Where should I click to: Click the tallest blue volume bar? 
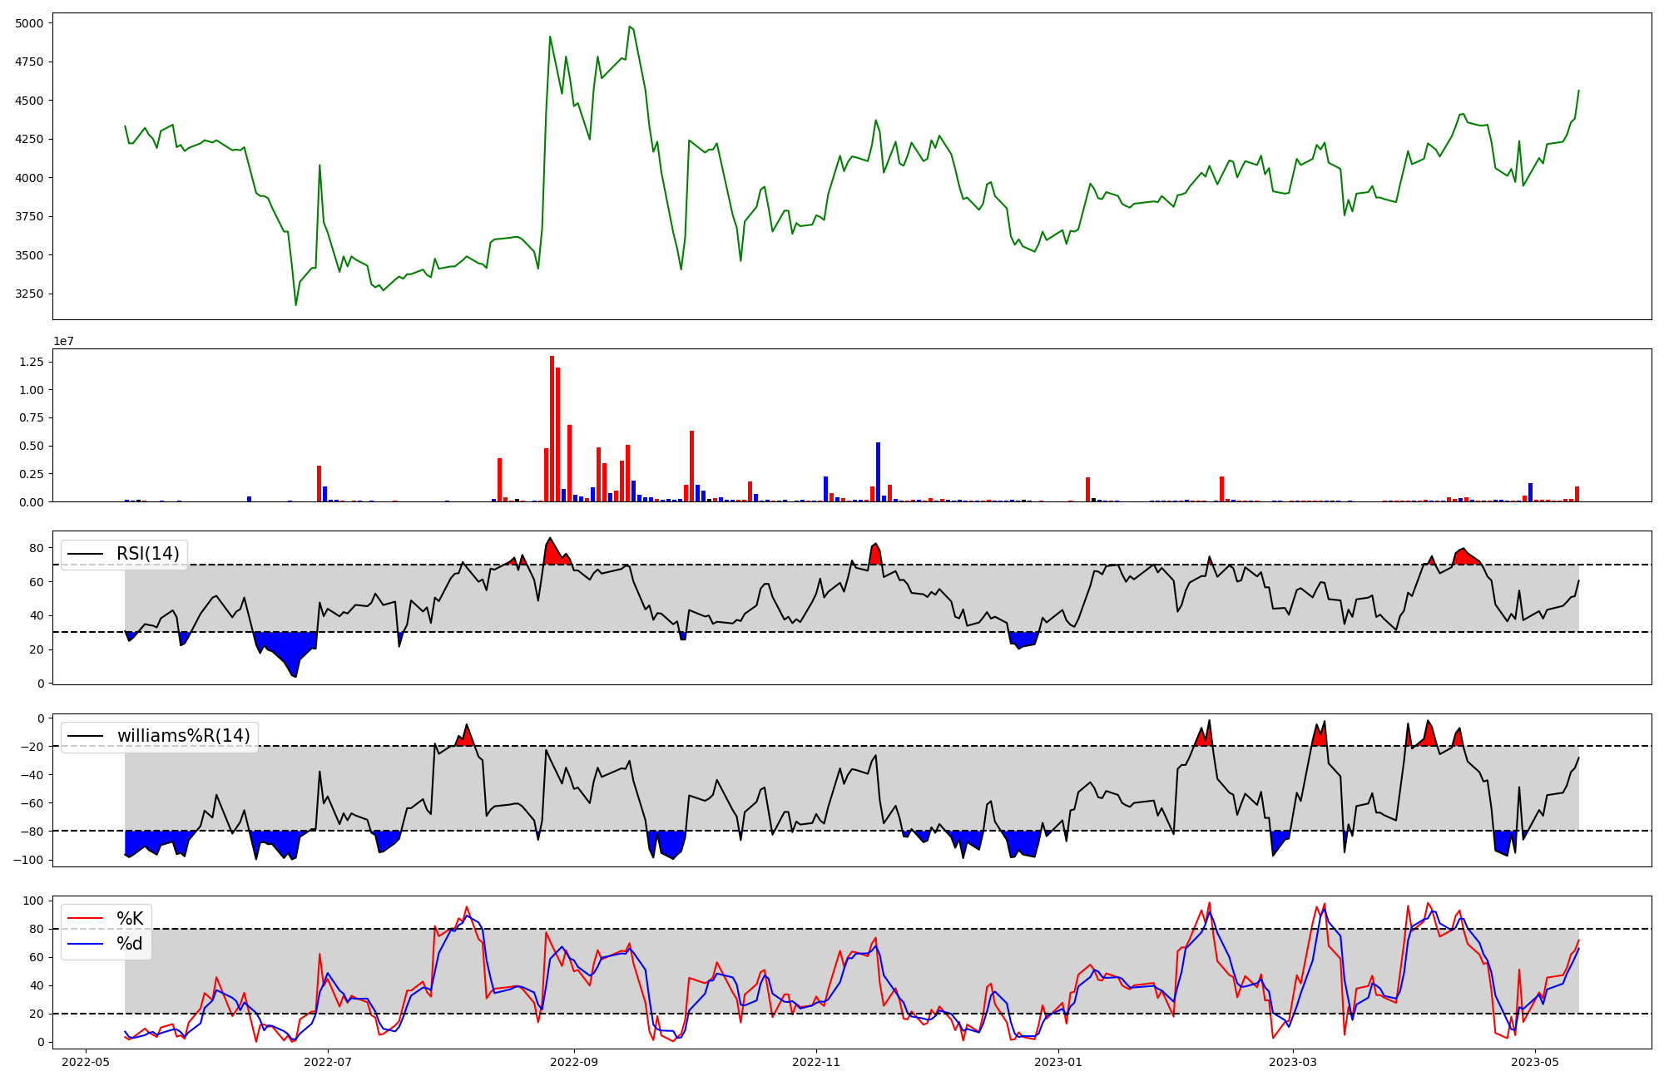tap(878, 471)
